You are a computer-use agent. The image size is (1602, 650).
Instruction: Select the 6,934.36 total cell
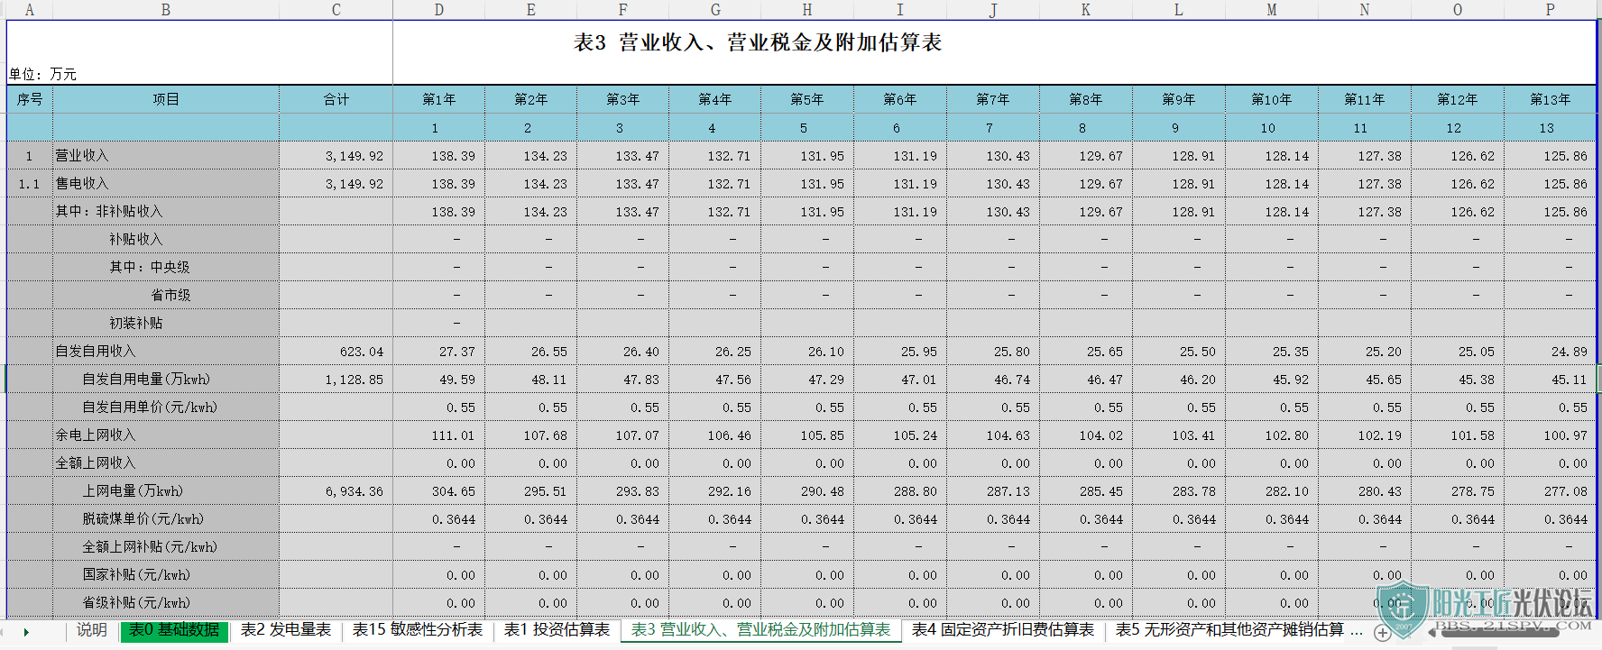coord(336,491)
